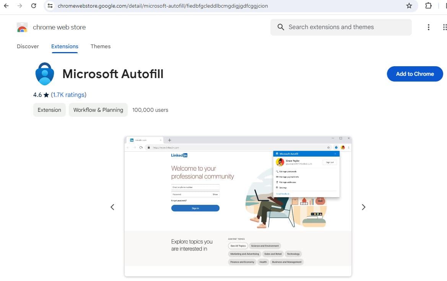Click the search magnifier icon

(x=280, y=27)
